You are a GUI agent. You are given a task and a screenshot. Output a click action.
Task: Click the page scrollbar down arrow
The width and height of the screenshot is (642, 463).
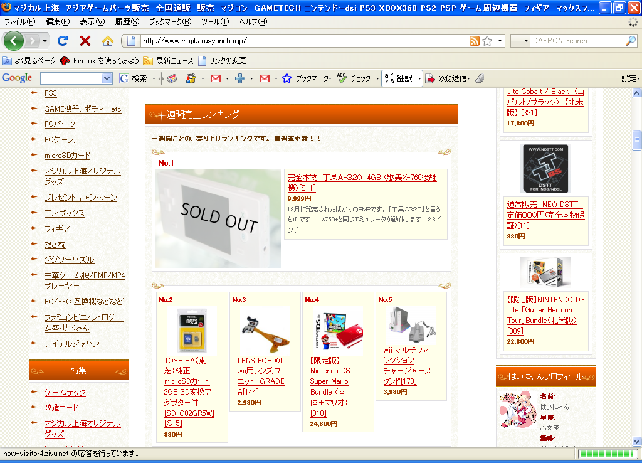click(636, 441)
